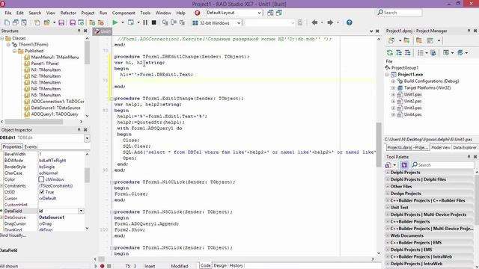Click Project Manager Collapse All icon

pyautogui.click(x=407, y=53)
